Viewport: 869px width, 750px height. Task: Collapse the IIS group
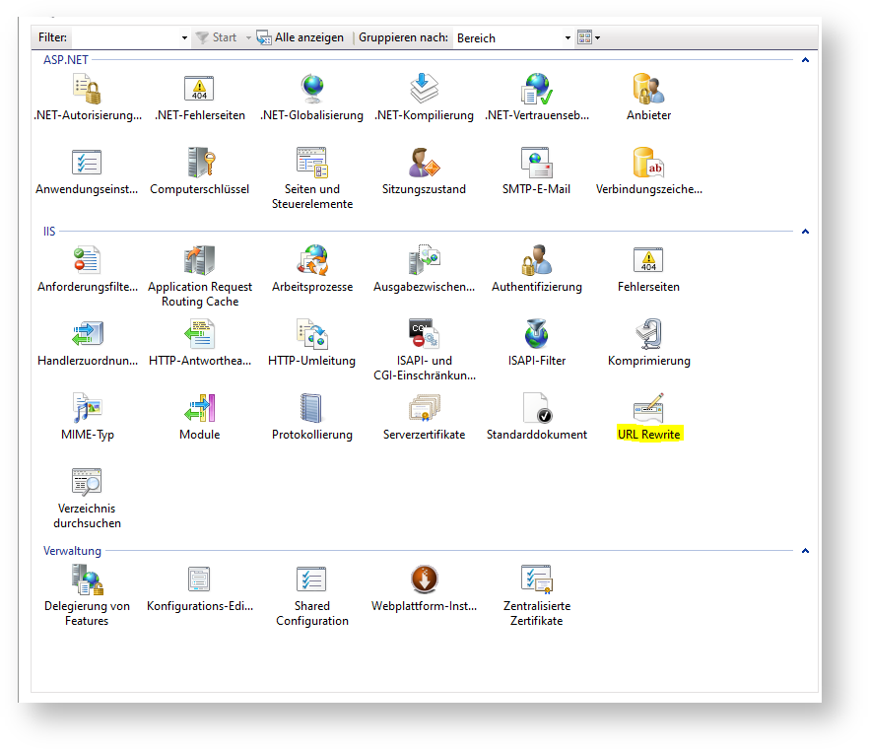(x=805, y=232)
